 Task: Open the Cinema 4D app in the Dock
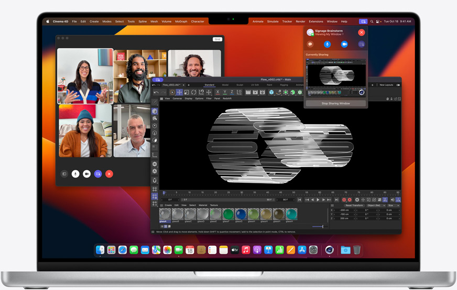click(x=329, y=250)
